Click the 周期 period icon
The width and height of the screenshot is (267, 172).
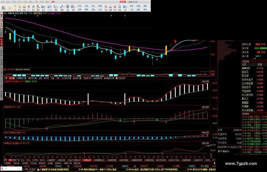(55, 7)
